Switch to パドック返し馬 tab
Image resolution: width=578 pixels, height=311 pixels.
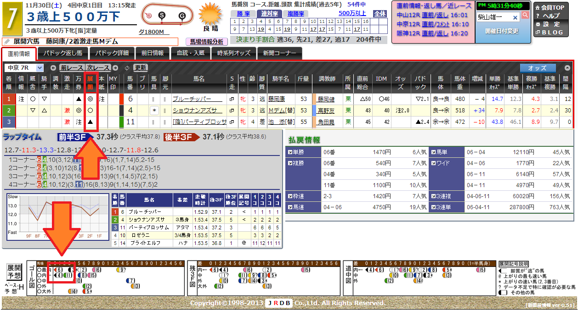(63, 53)
